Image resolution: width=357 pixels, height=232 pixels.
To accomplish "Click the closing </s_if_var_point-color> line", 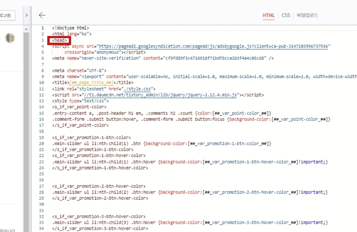I will (80, 125).
